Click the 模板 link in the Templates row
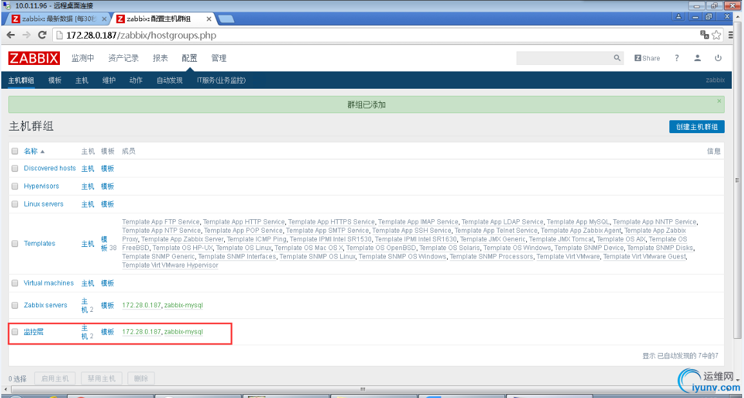The height and width of the screenshot is (398, 744). (x=104, y=243)
